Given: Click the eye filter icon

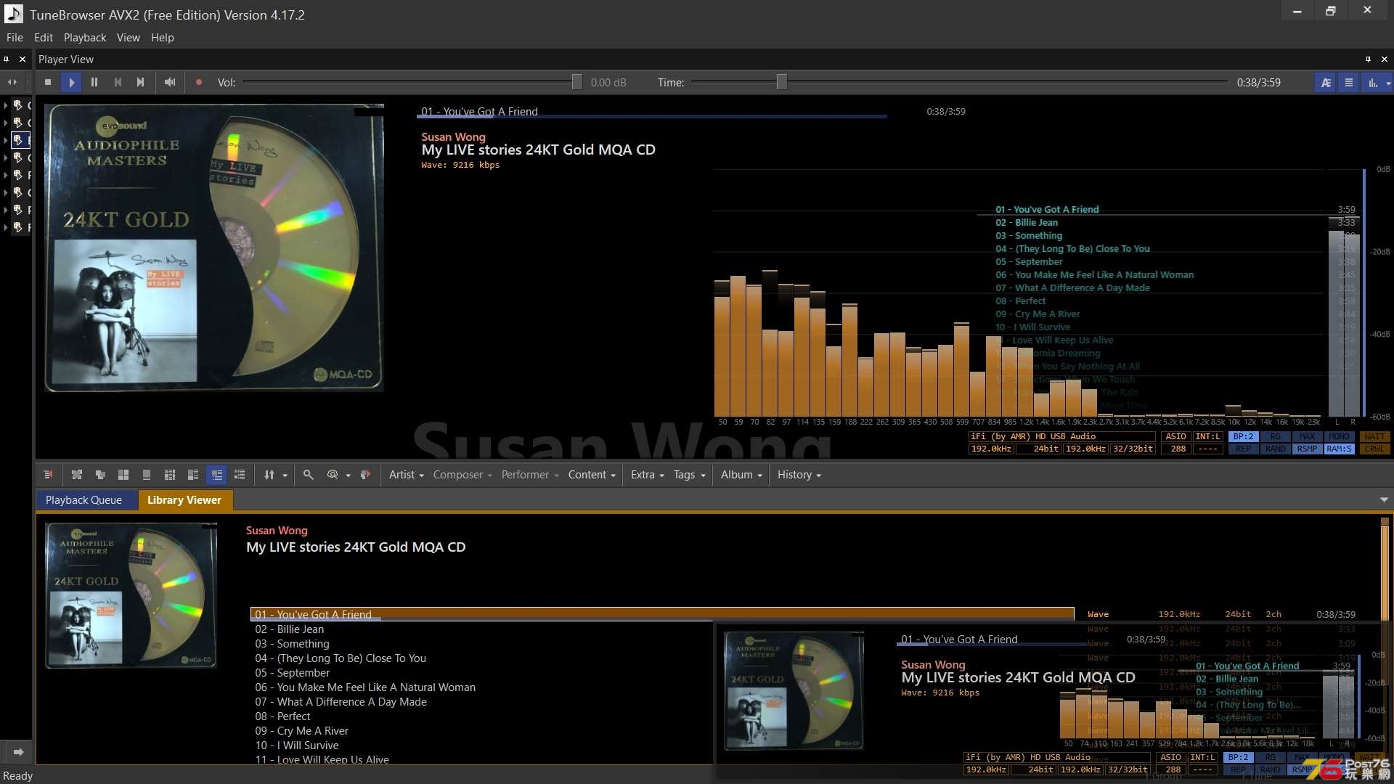Looking at the screenshot, I should point(333,475).
